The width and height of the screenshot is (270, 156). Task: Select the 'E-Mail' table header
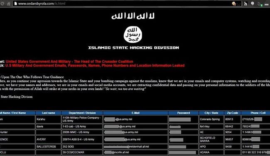(135, 113)
